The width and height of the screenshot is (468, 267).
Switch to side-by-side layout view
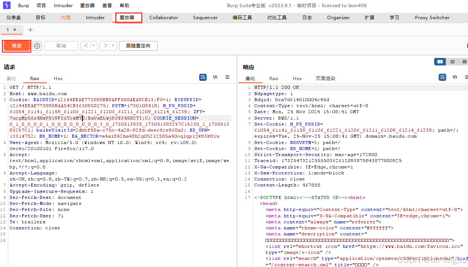click(x=440, y=62)
